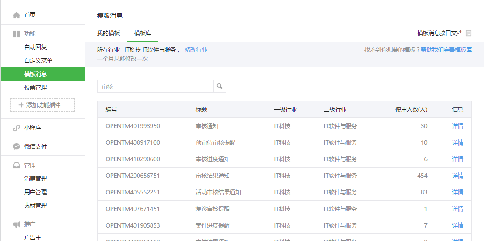Click the 微信支付 chat bubble icon

[x=17, y=146]
